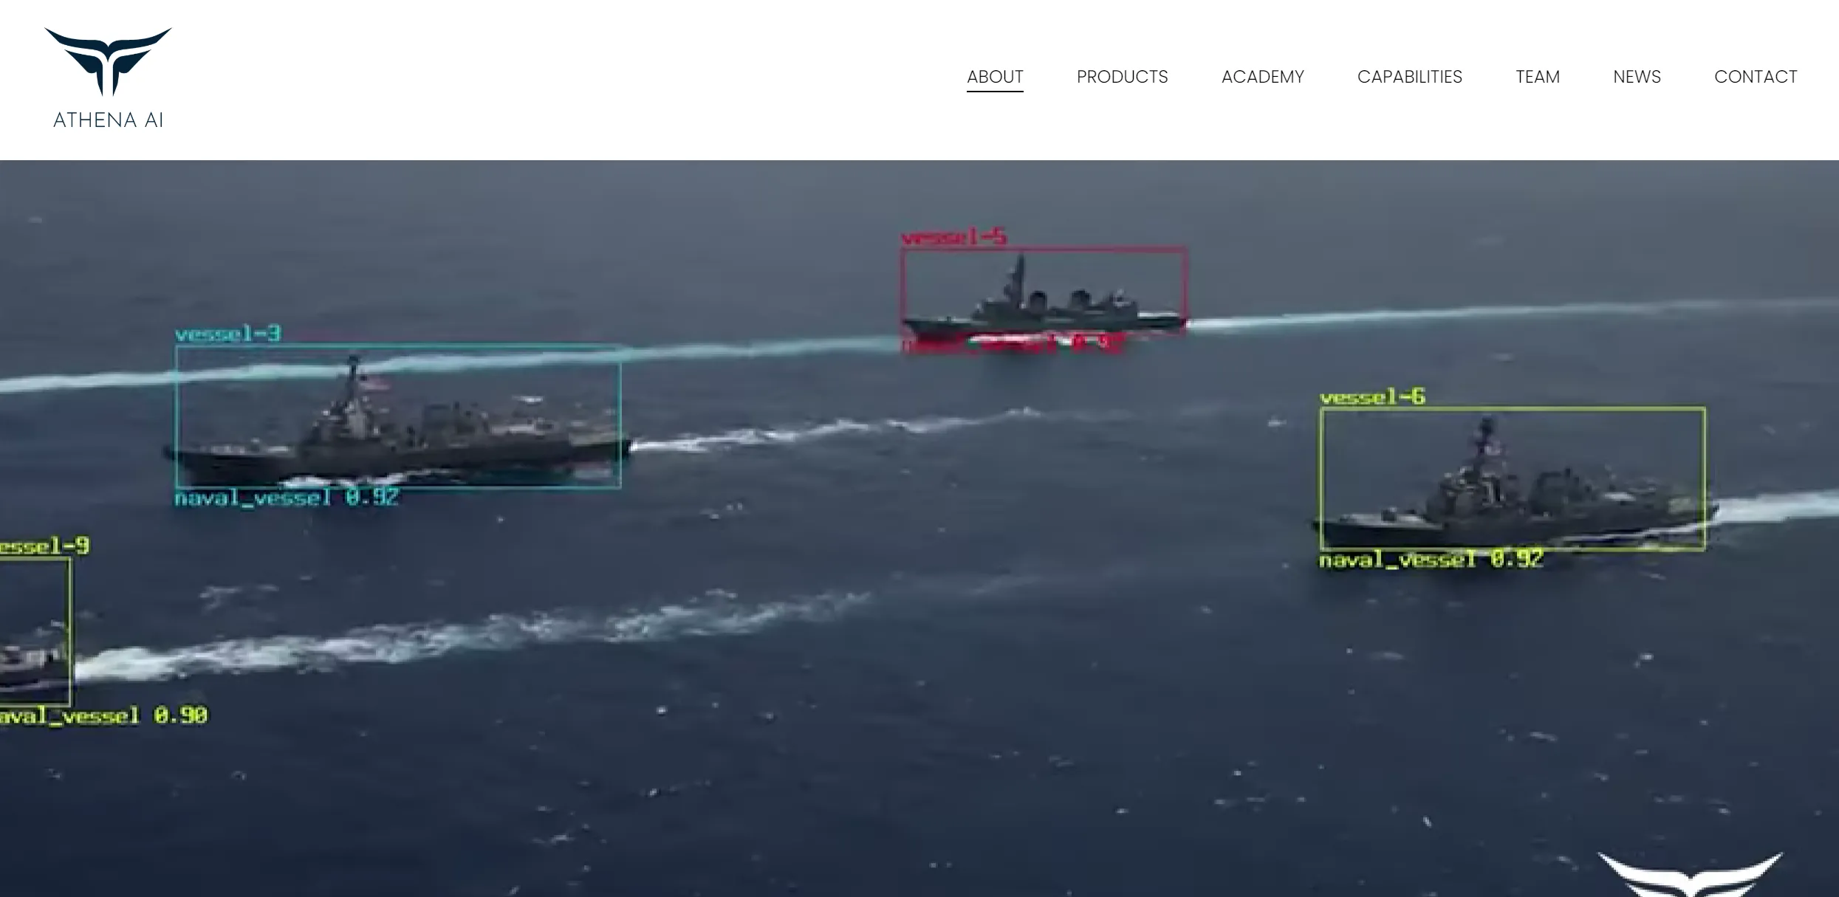Screen dimensions: 1839x897
Task: Click the naval_vessel 0.90 label near vessel-9
Action: coord(103,715)
